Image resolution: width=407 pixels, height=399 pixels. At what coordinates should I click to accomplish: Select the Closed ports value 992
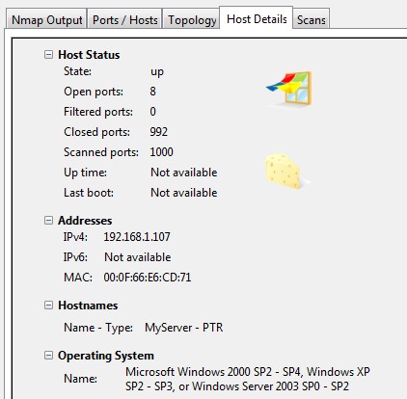158,132
